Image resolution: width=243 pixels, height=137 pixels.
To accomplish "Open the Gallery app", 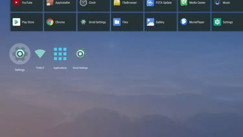I will click(x=161, y=22).
